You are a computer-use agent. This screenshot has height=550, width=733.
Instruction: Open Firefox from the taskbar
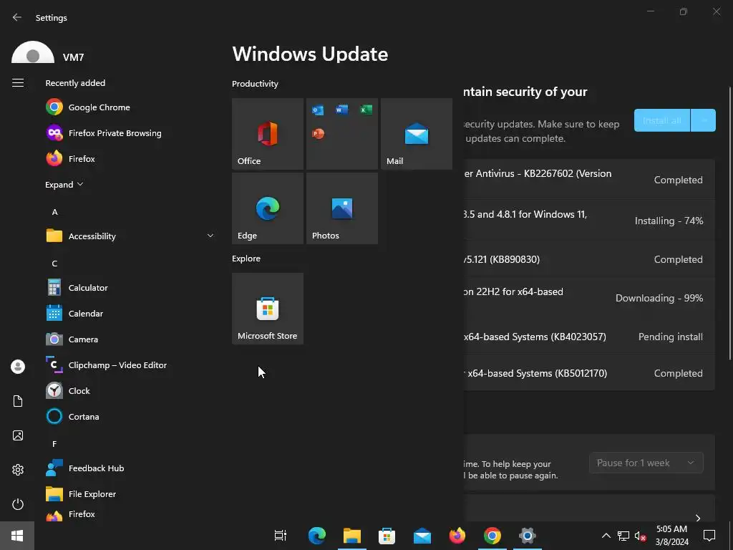pos(457,536)
